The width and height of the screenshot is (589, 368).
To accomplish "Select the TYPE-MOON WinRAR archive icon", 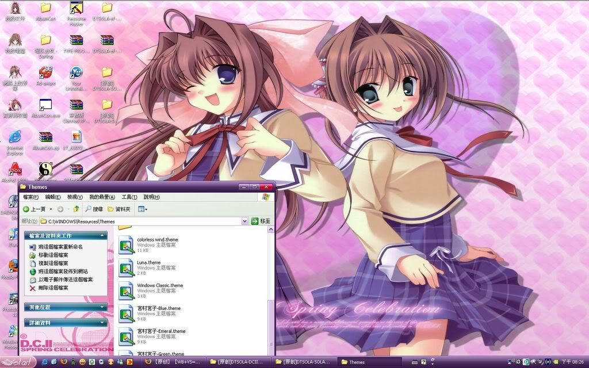I will click(77, 40).
